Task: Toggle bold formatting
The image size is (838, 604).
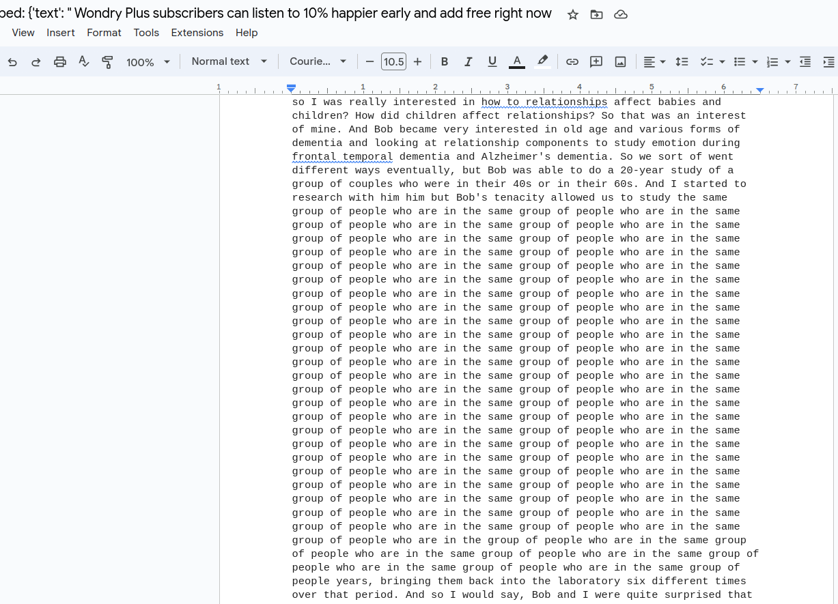Action: coord(445,62)
